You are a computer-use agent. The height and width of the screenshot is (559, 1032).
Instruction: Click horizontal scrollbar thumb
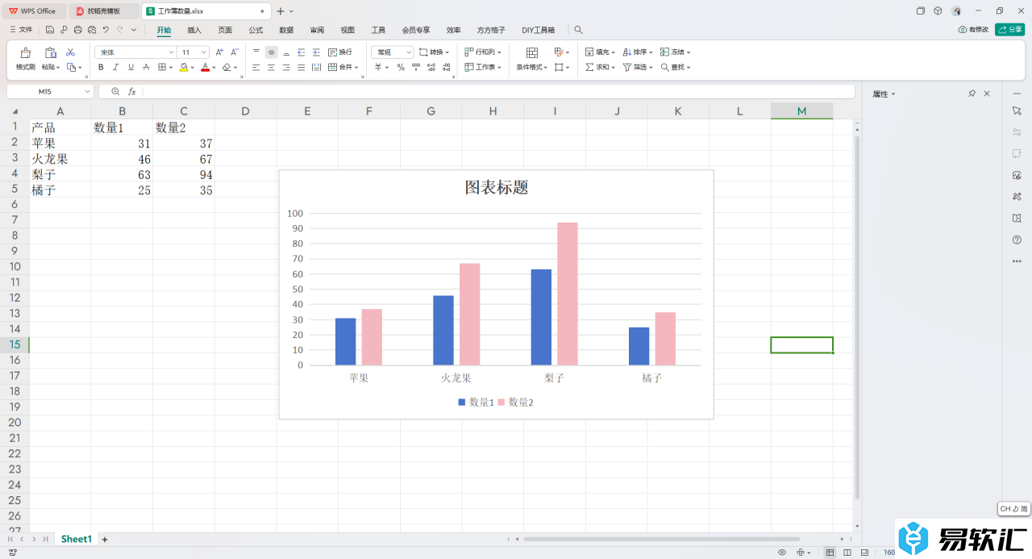pyautogui.click(x=661, y=539)
